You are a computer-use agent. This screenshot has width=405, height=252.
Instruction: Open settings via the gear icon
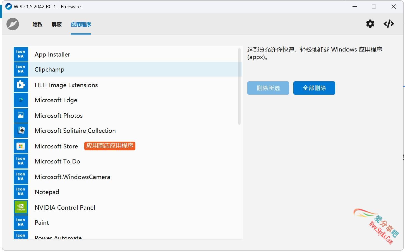tap(370, 24)
